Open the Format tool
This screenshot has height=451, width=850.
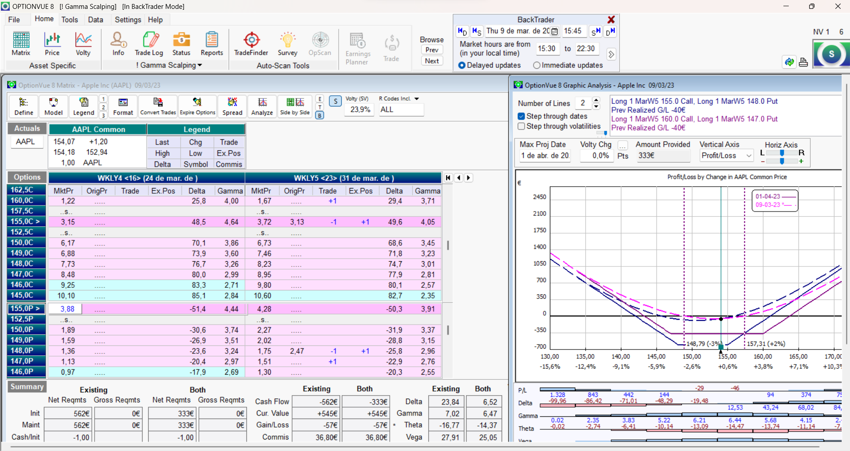pos(123,107)
